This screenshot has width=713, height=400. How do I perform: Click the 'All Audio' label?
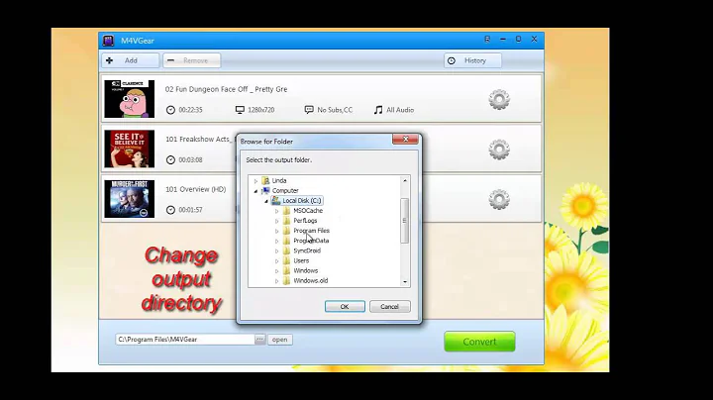pyautogui.click(x=400, y=110)
